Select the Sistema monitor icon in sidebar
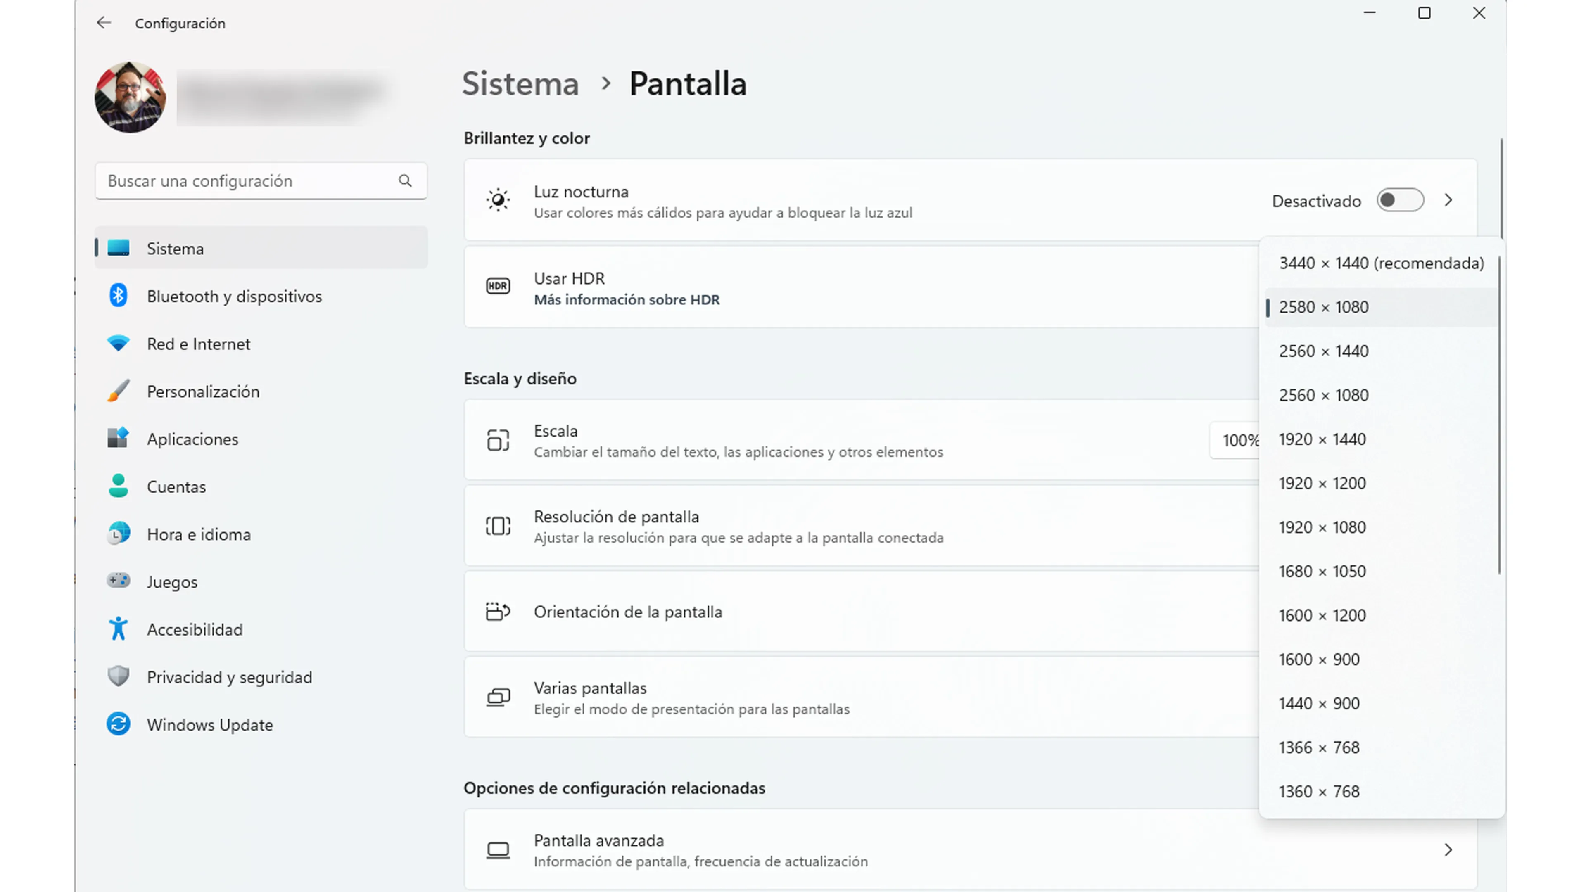This screenshot has width=1586, height=892. pyautogui.click(x=118, y=248)
